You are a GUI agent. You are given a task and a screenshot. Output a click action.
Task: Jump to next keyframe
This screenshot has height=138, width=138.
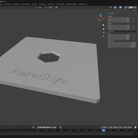coord(48,127)
